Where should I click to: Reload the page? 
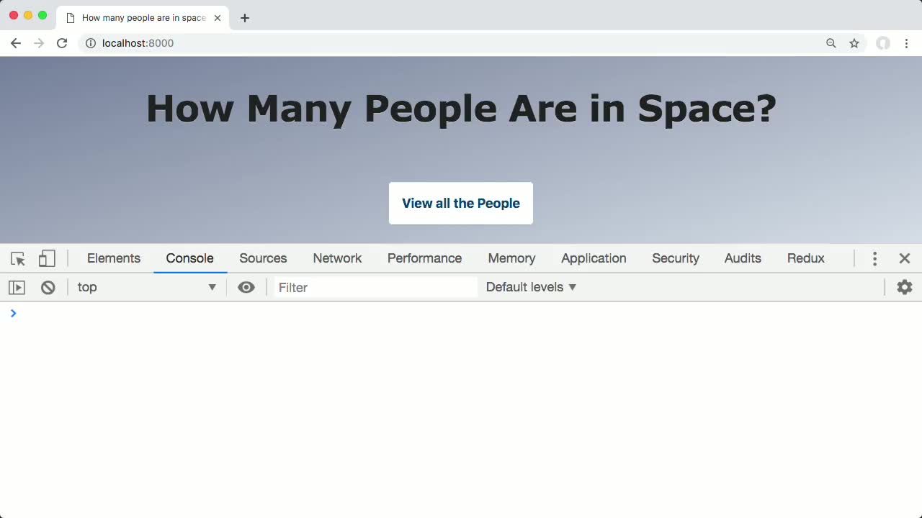pos(62,43)
